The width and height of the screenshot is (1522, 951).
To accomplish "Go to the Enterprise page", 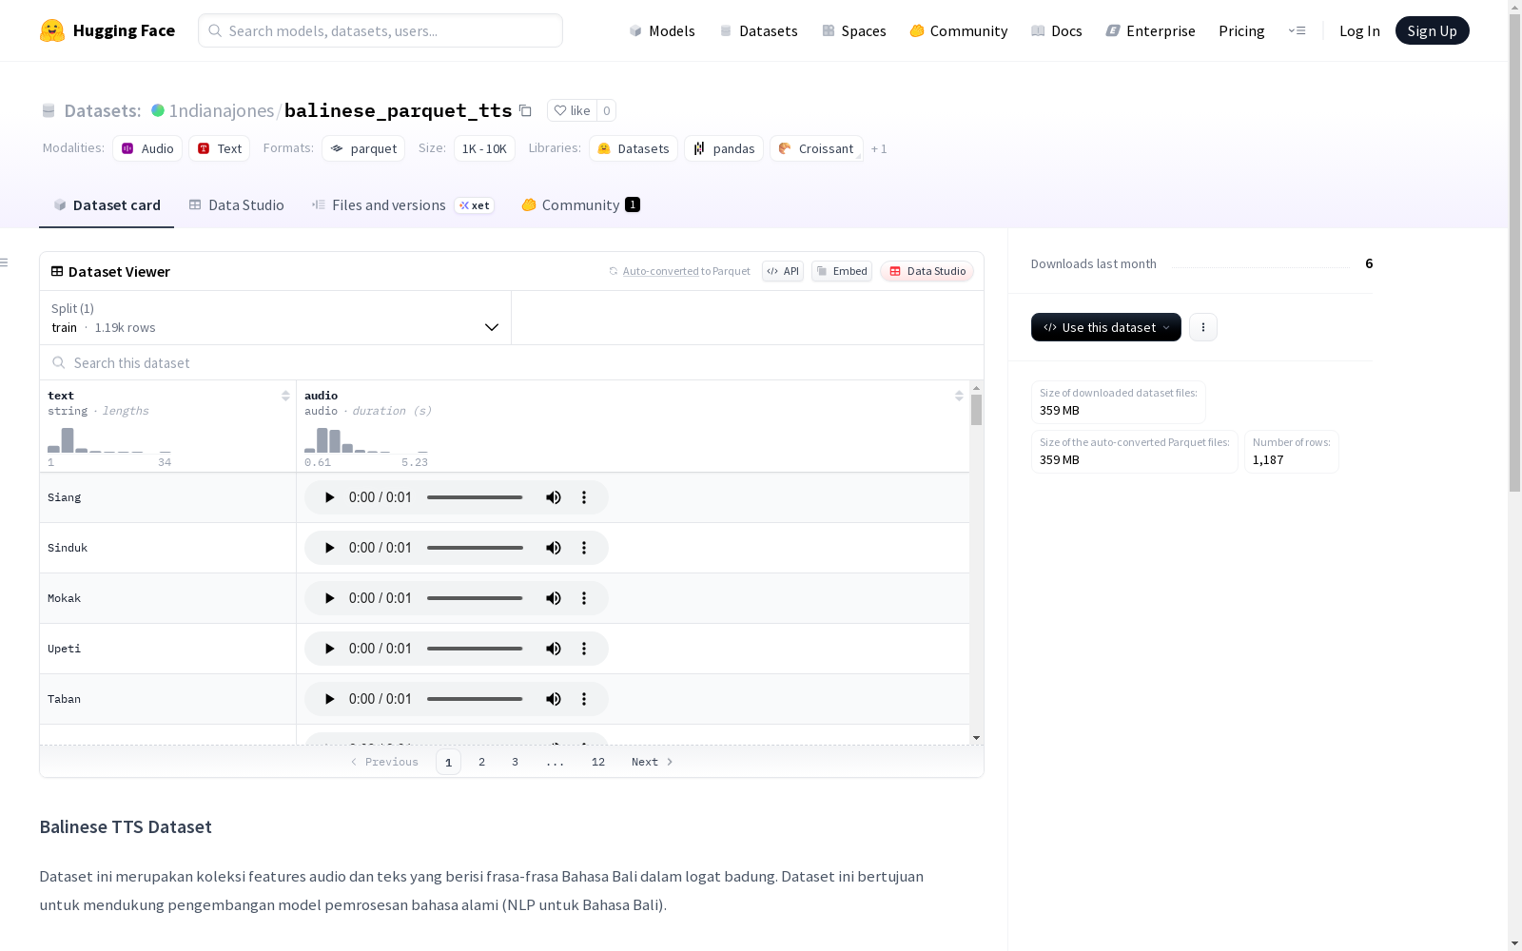I will pos(1151,30).
